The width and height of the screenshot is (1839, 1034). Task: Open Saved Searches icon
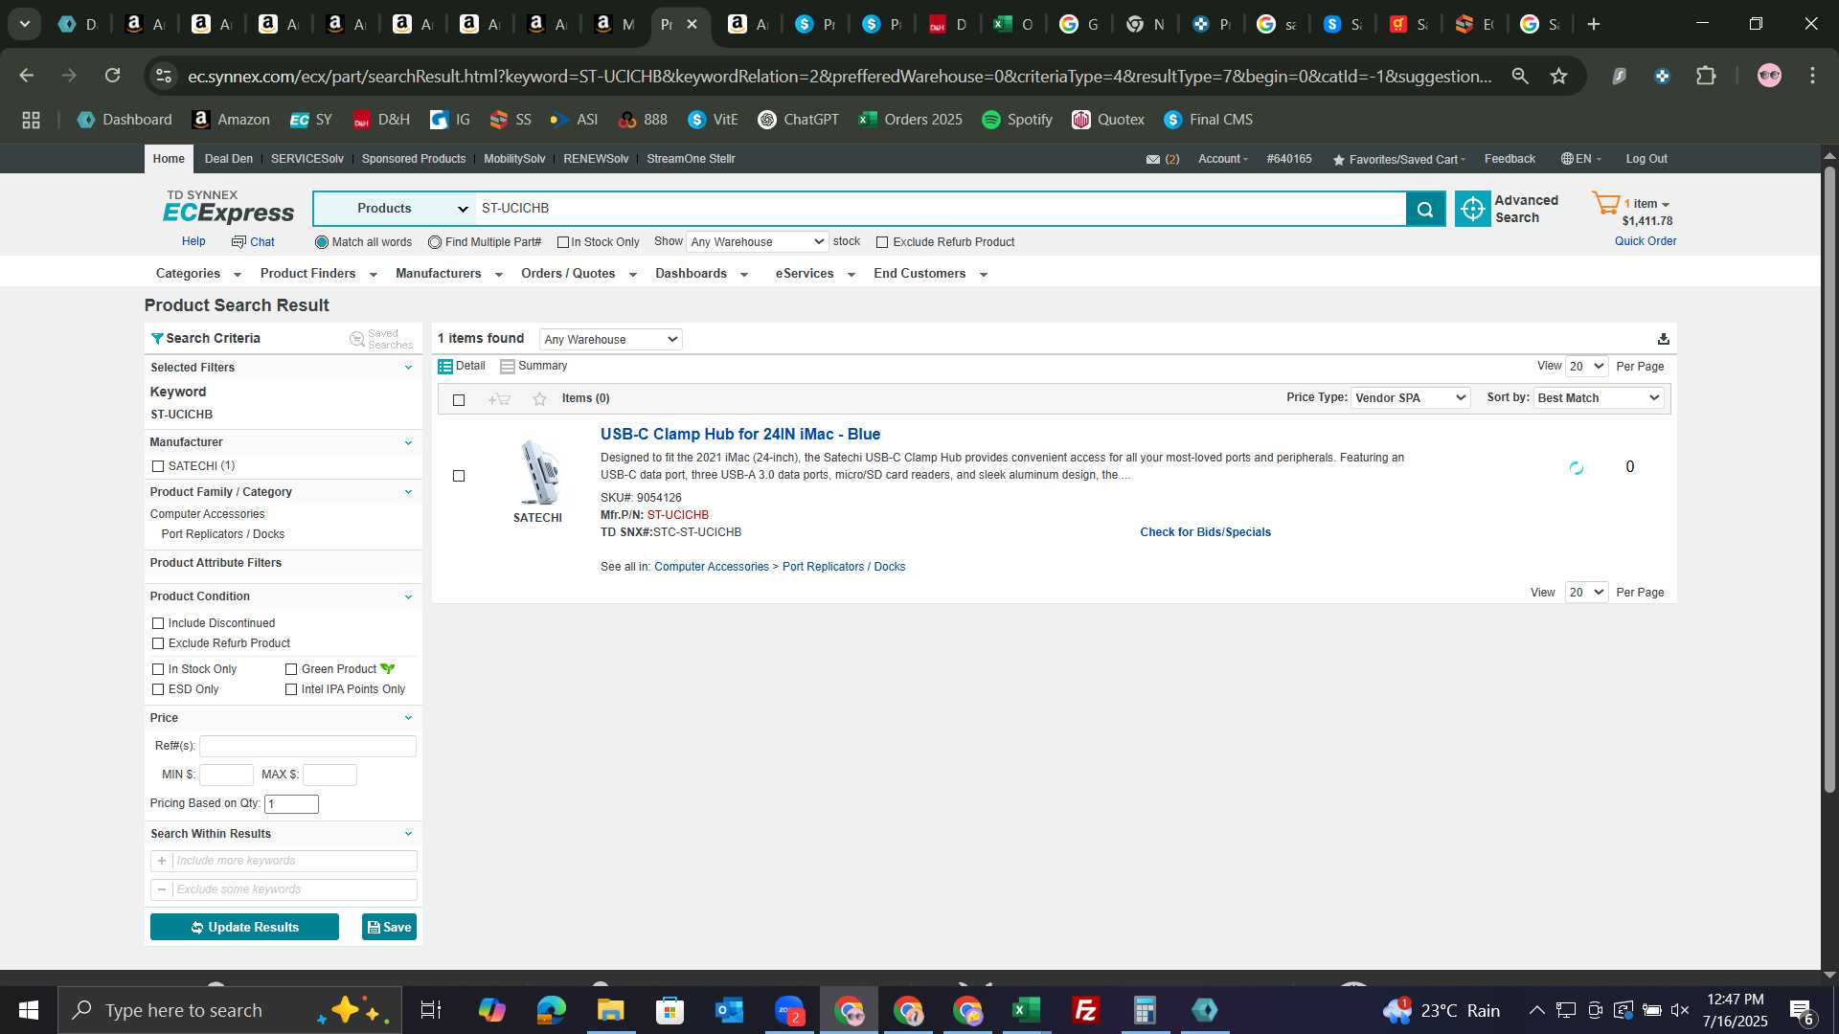coord(357,339)
